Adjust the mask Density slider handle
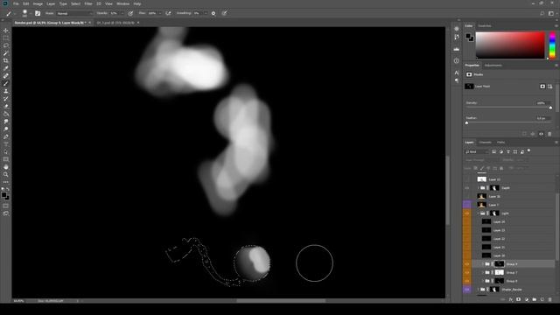Screen dimensions: 560x315 tap(550, 108)
